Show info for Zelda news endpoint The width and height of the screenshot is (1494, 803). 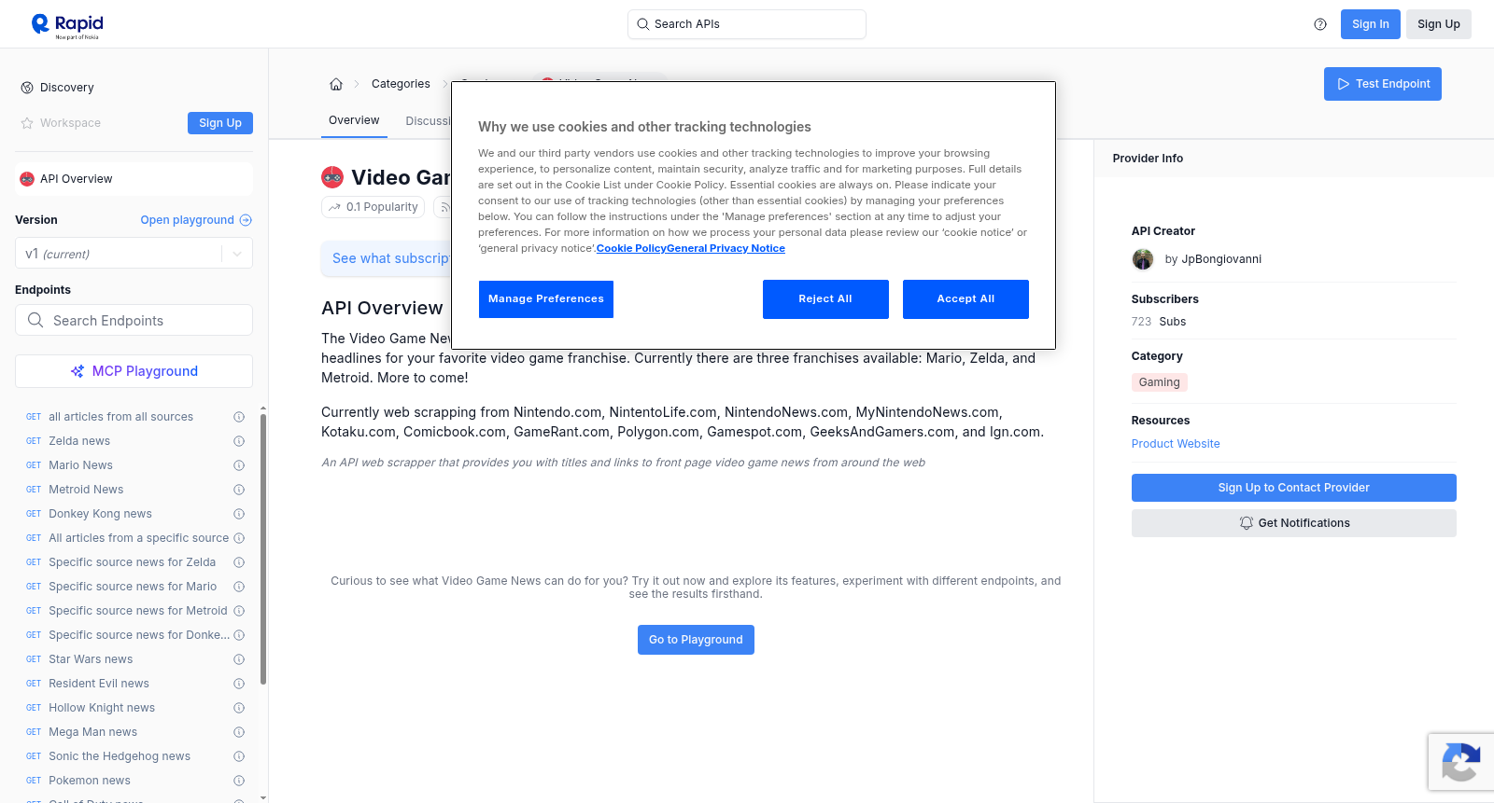pos(239,441)
